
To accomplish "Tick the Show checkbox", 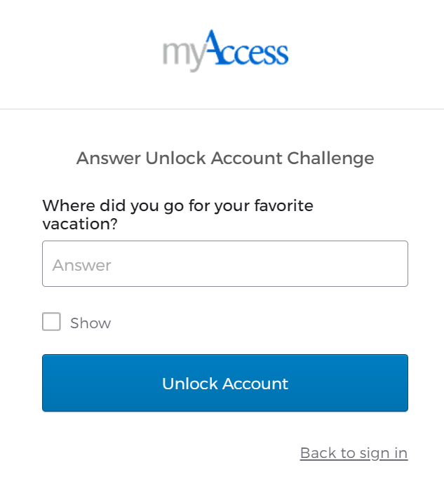I will pos(51,322).
